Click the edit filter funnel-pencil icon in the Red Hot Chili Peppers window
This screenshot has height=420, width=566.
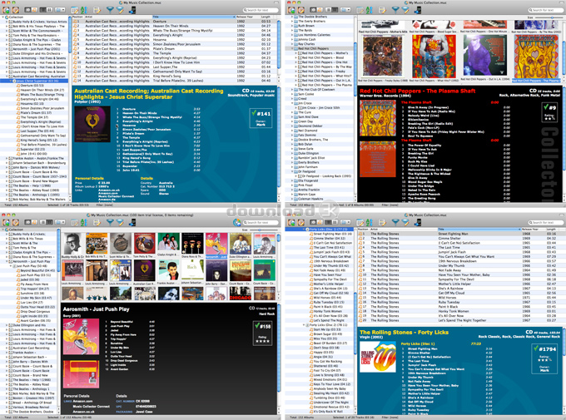(x=405, y=10)
